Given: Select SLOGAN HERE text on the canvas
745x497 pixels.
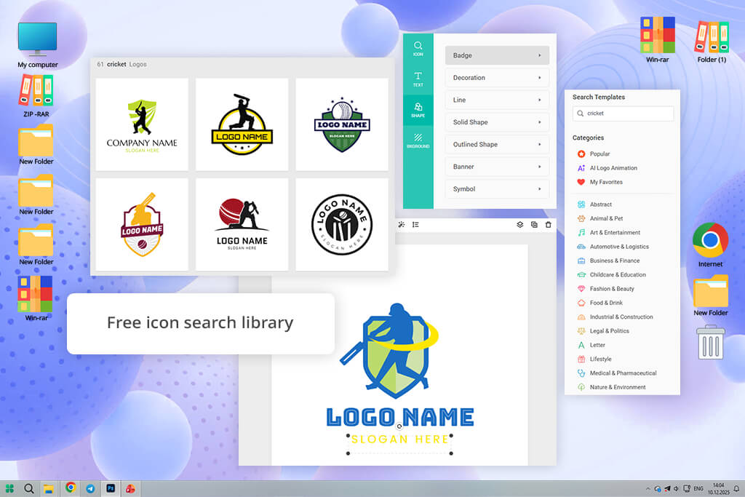Looking at the screenshot, I should (x=399, y=440).
